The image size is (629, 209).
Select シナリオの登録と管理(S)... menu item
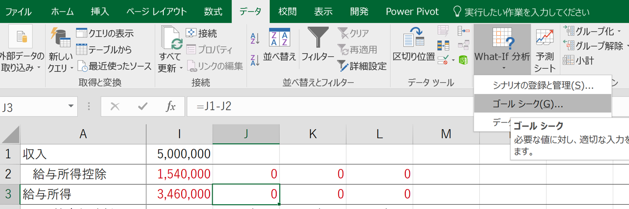pyautogui.click(x=542, y=86)
